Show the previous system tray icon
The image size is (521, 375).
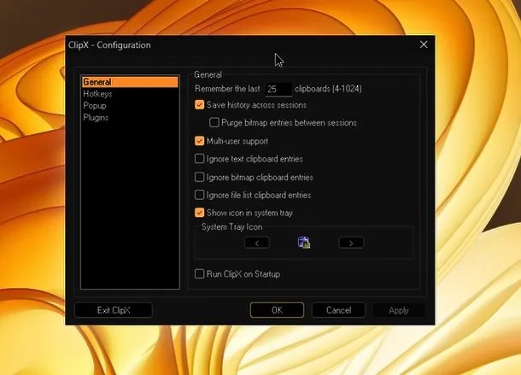point(256,243)
